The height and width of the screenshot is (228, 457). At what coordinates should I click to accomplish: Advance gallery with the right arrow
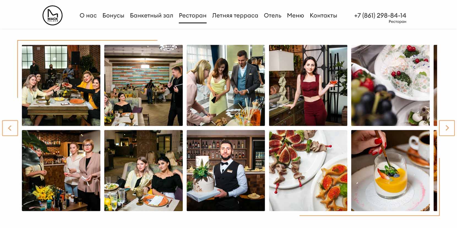tap(447, 128)
